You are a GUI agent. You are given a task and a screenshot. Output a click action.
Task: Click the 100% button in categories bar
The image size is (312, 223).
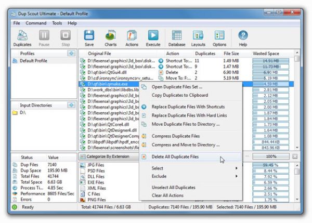point(270,156)
